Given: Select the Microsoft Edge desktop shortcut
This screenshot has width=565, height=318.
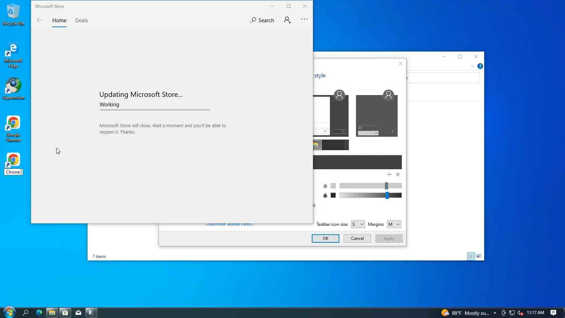Looking at the screenshot, I should tap(13, 55).
